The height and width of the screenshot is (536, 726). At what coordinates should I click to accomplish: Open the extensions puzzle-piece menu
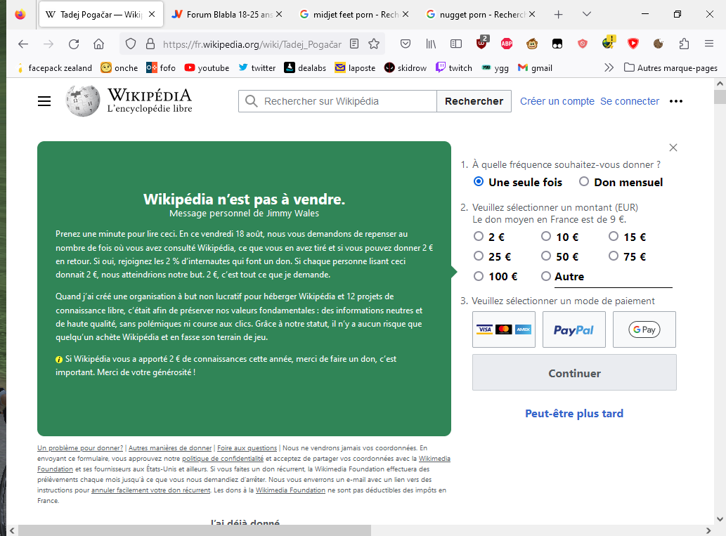pyautogui.click(x=684, y=44)
